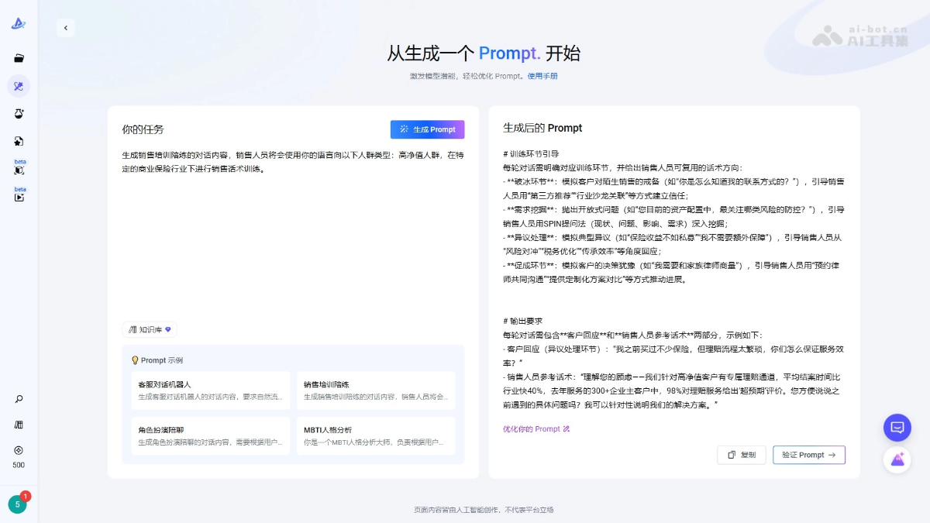Open the user avatar with notification badge
This screenshot has height=523, width=930.
tap(17, 504)
